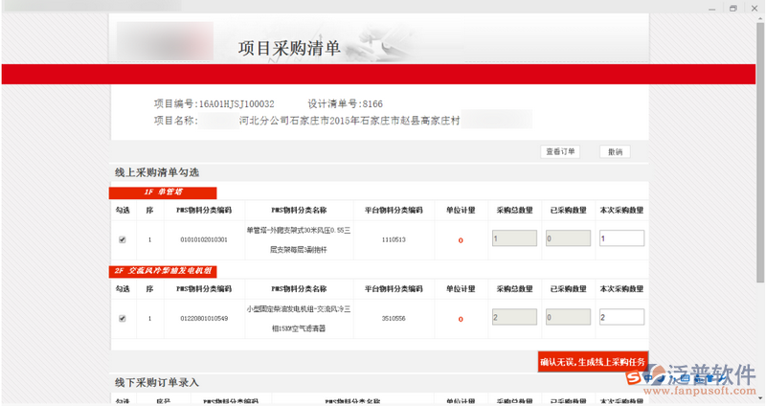Restore down the window
This screenshot has height=406, width=766.
[x=732, y=8]
